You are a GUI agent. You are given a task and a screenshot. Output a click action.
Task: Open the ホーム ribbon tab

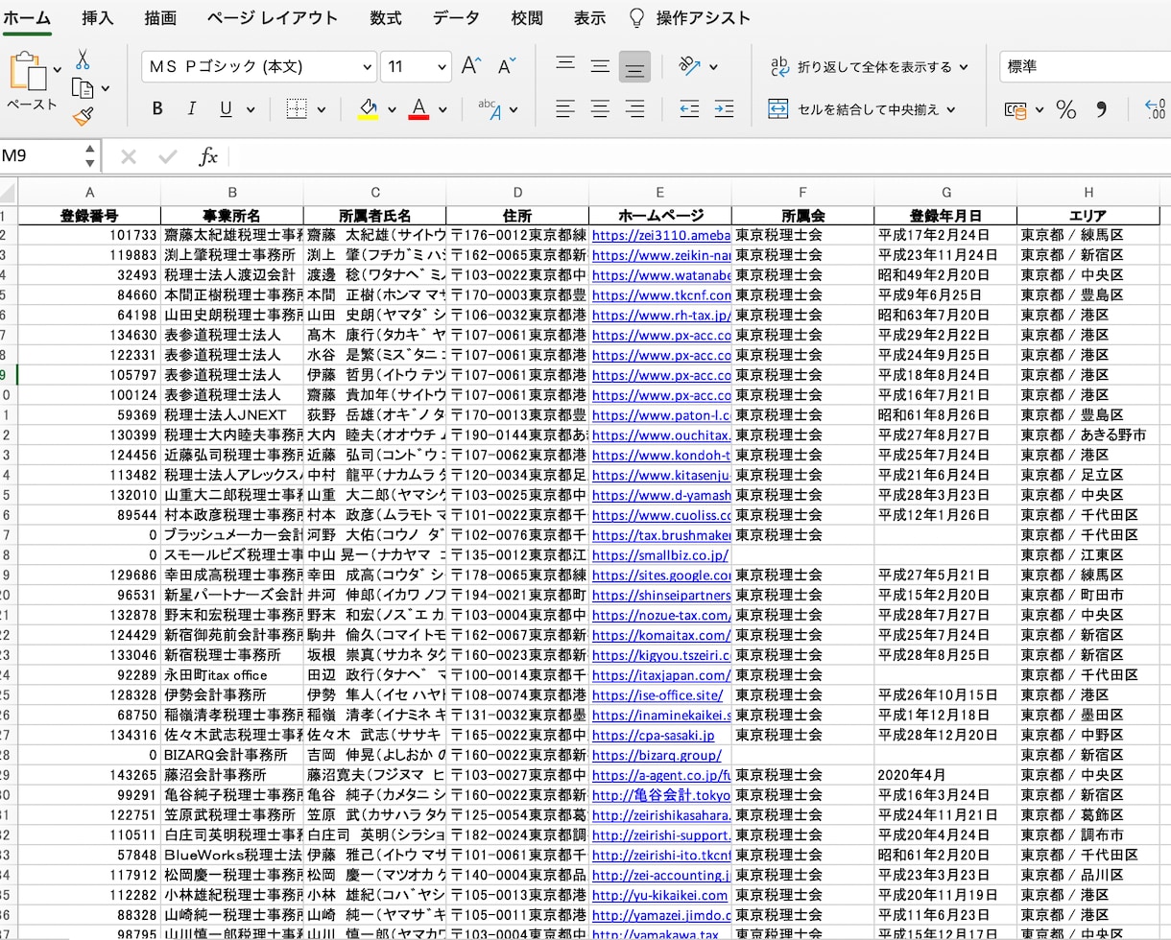pos(26,18)
